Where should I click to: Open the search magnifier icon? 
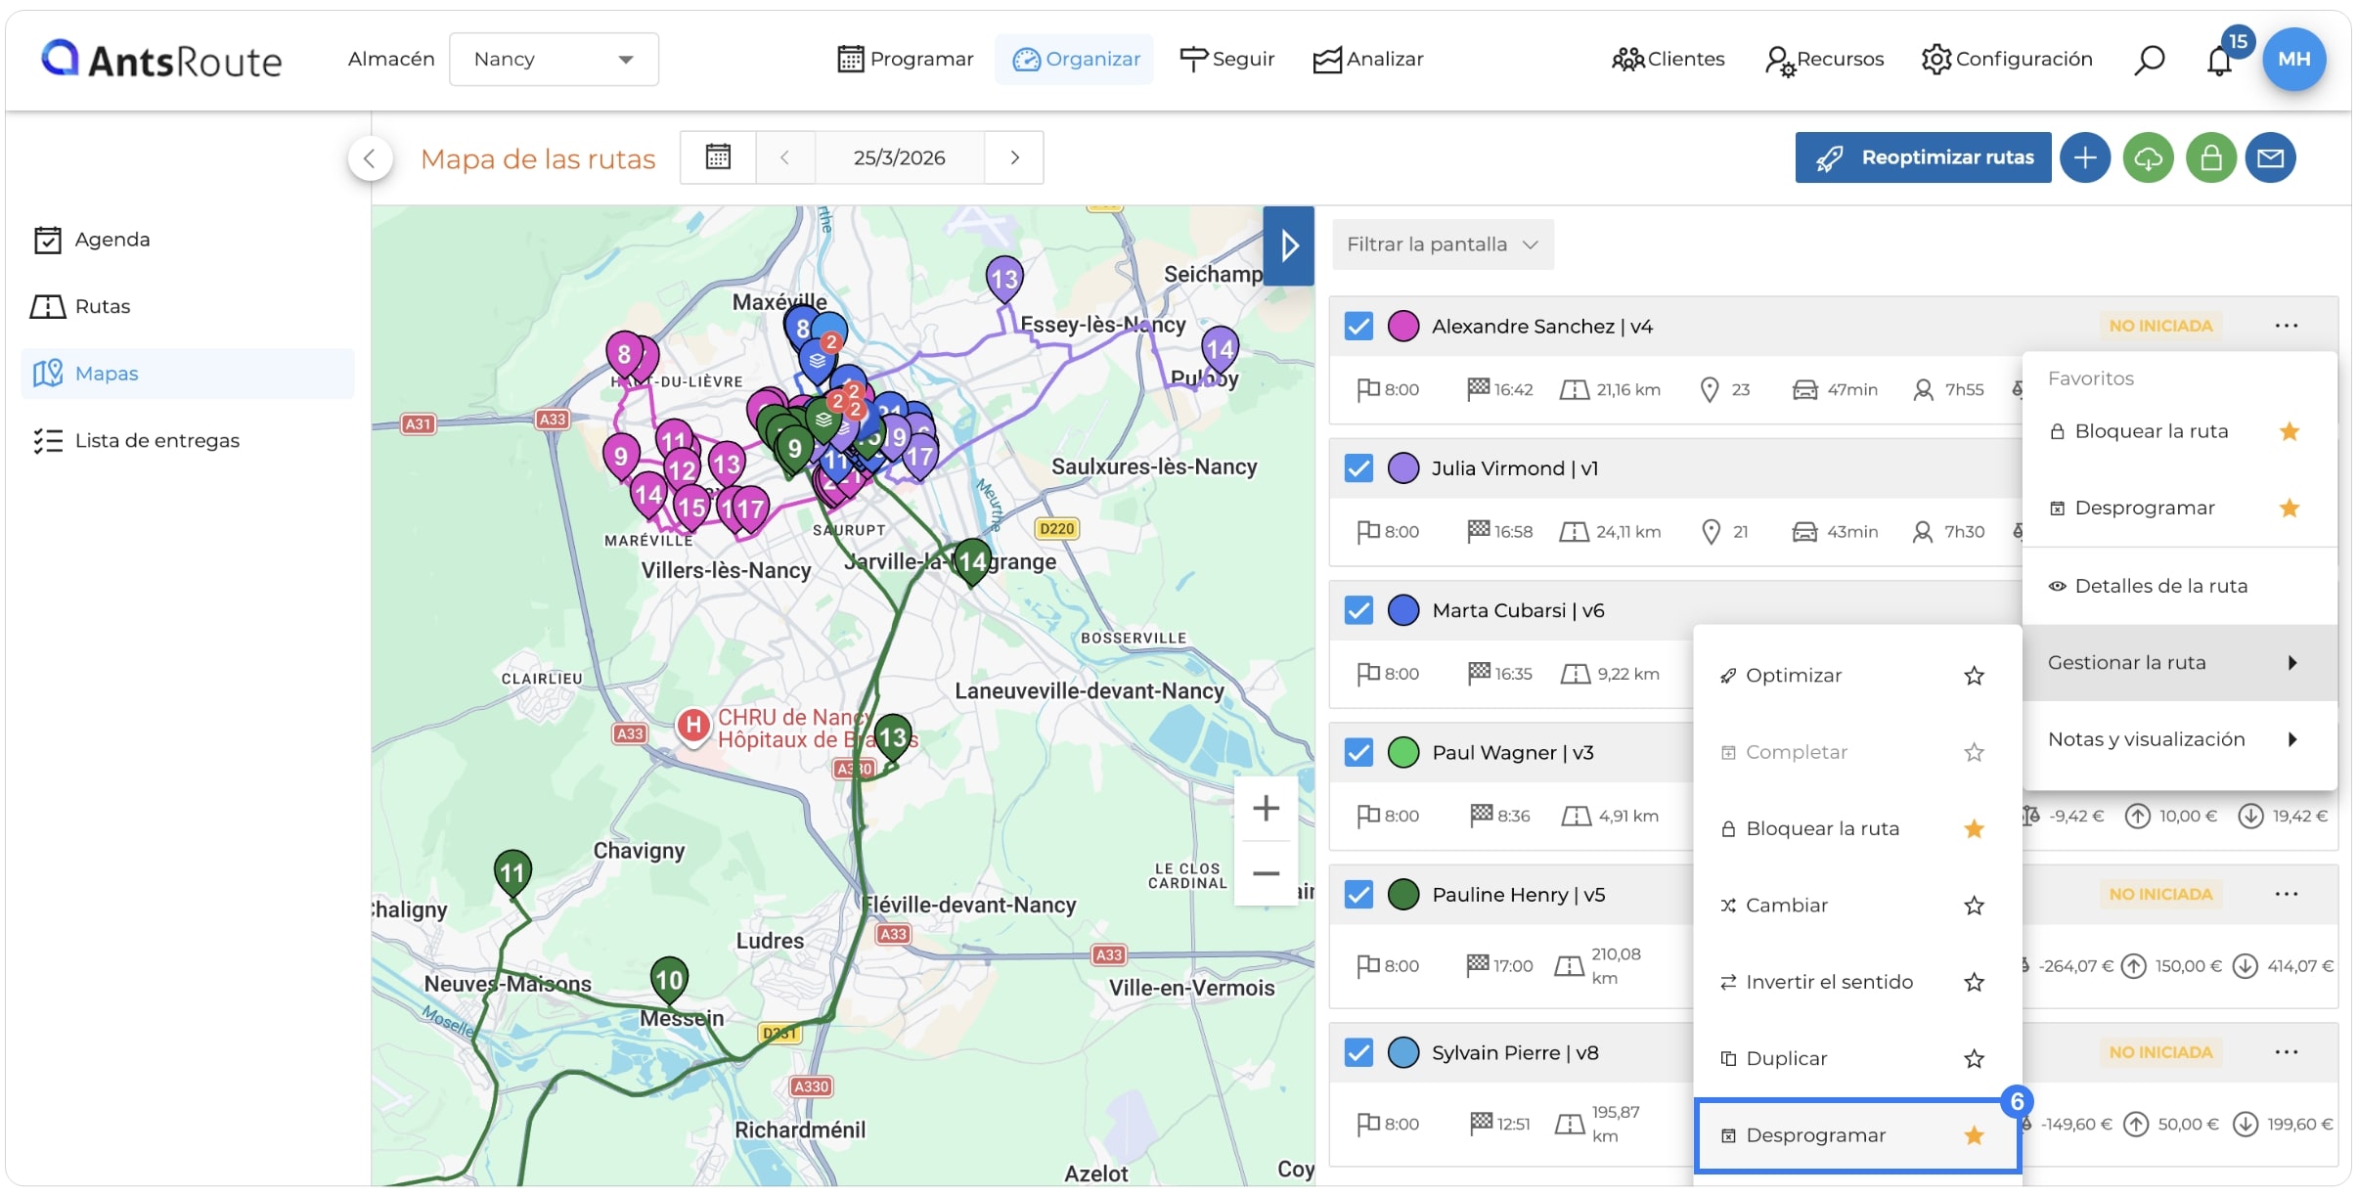(2149, 60)
